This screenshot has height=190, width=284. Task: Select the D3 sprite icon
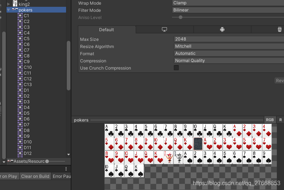coord(20,101)
